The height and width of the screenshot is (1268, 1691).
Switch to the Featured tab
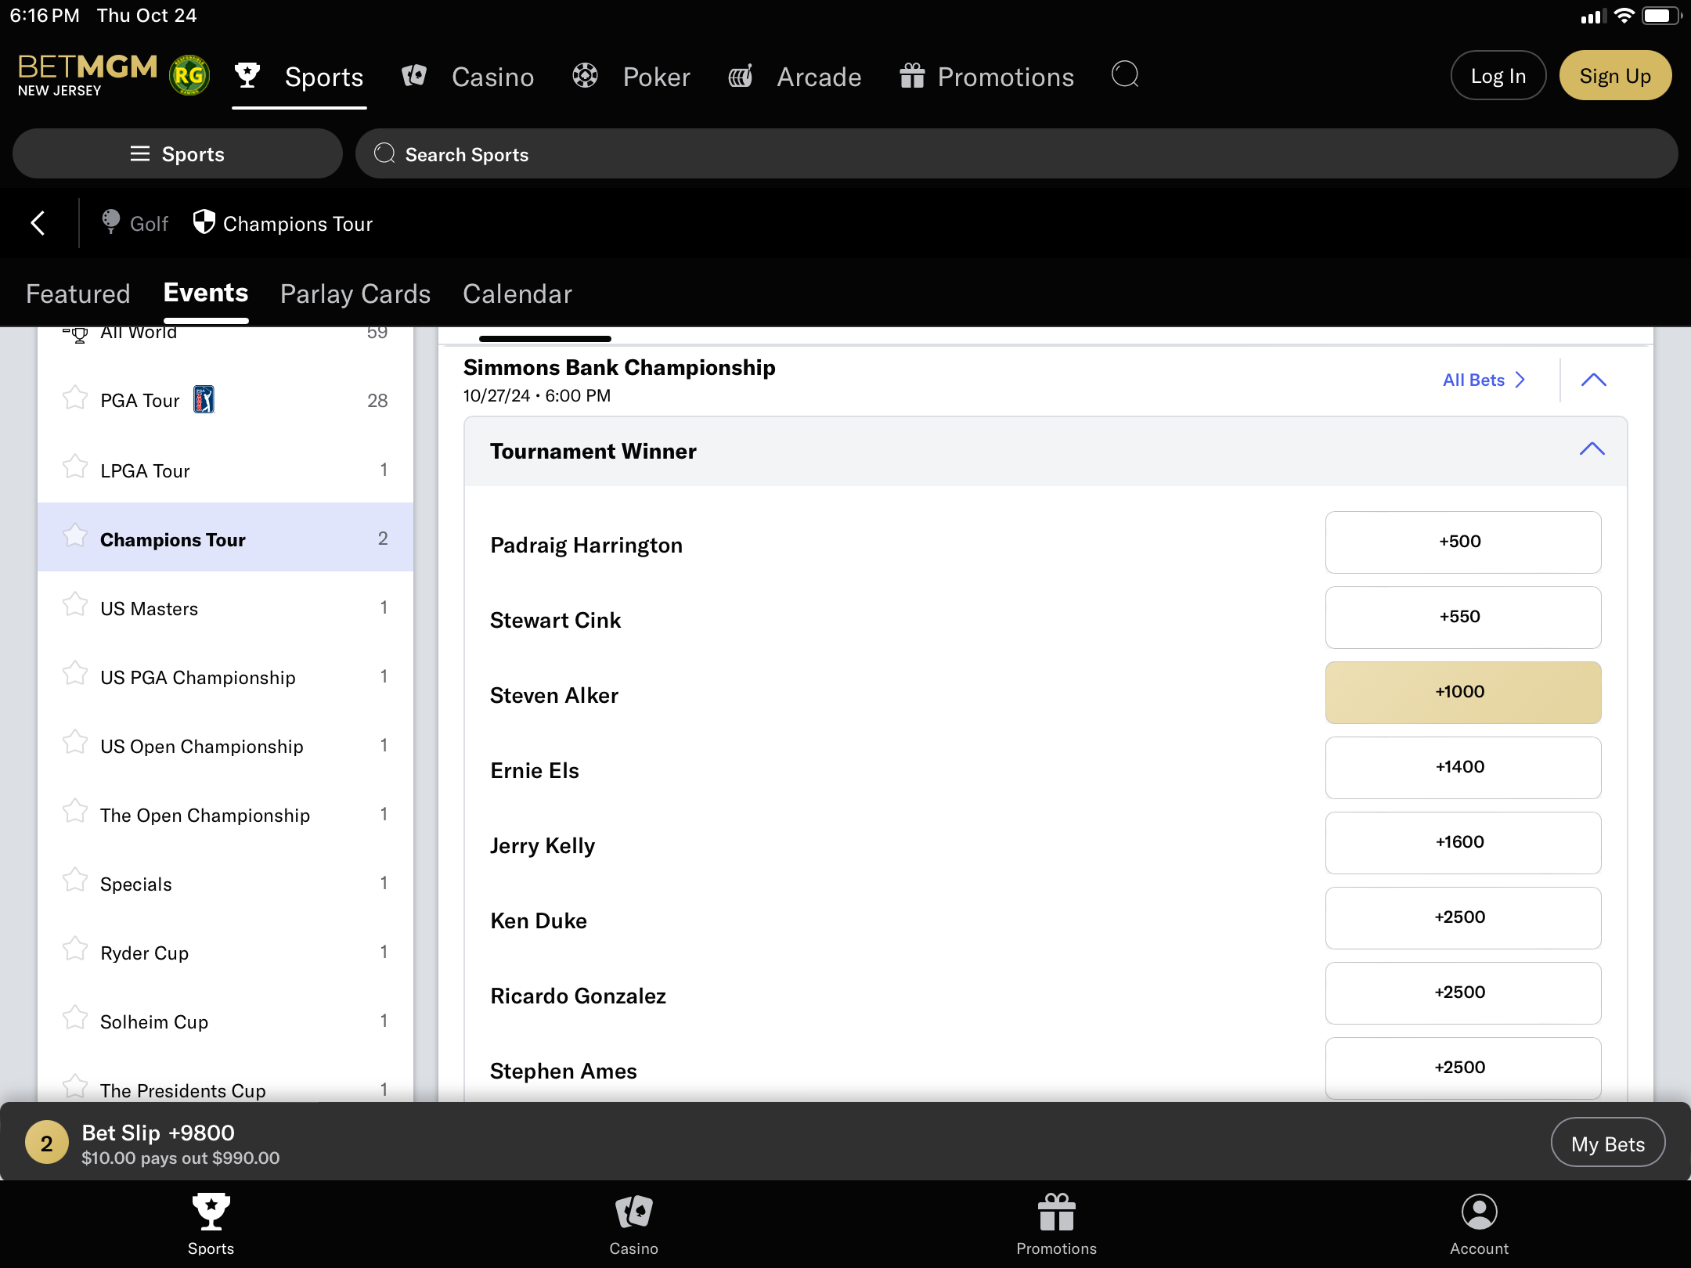(x=78, y=294)
